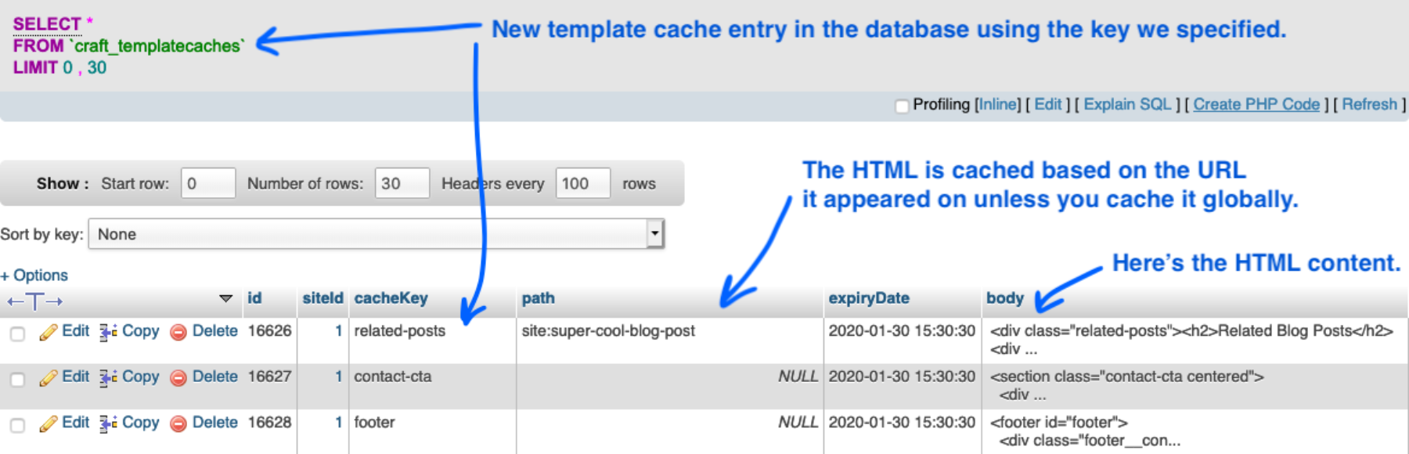1409x454 pixels.
Task: Click the Refresh link
Action: point(1369,105)
